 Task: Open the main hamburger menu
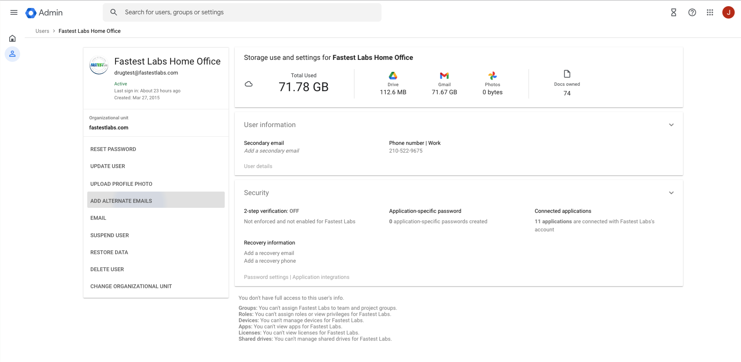14,12
